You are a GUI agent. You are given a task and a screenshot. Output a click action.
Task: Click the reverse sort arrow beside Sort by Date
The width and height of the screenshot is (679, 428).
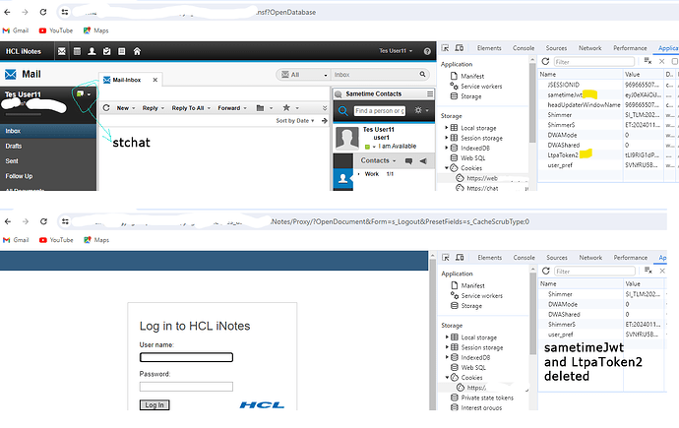325,121
